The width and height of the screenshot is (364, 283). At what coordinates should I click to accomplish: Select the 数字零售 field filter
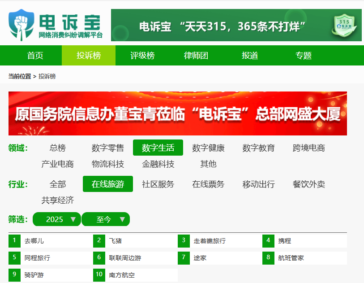108,148
